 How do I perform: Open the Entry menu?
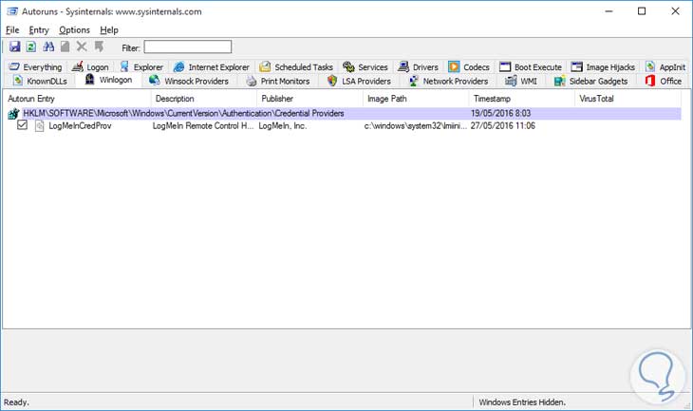point(39,30)
